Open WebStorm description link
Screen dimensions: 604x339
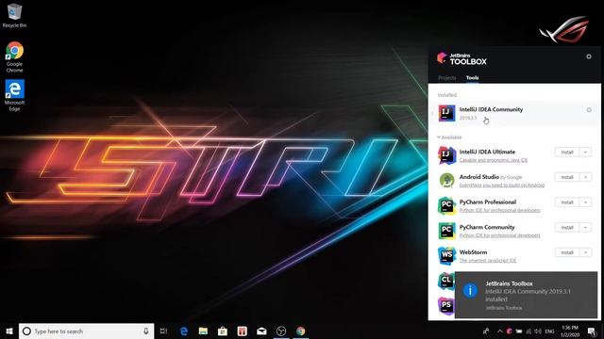coord(488,260)
